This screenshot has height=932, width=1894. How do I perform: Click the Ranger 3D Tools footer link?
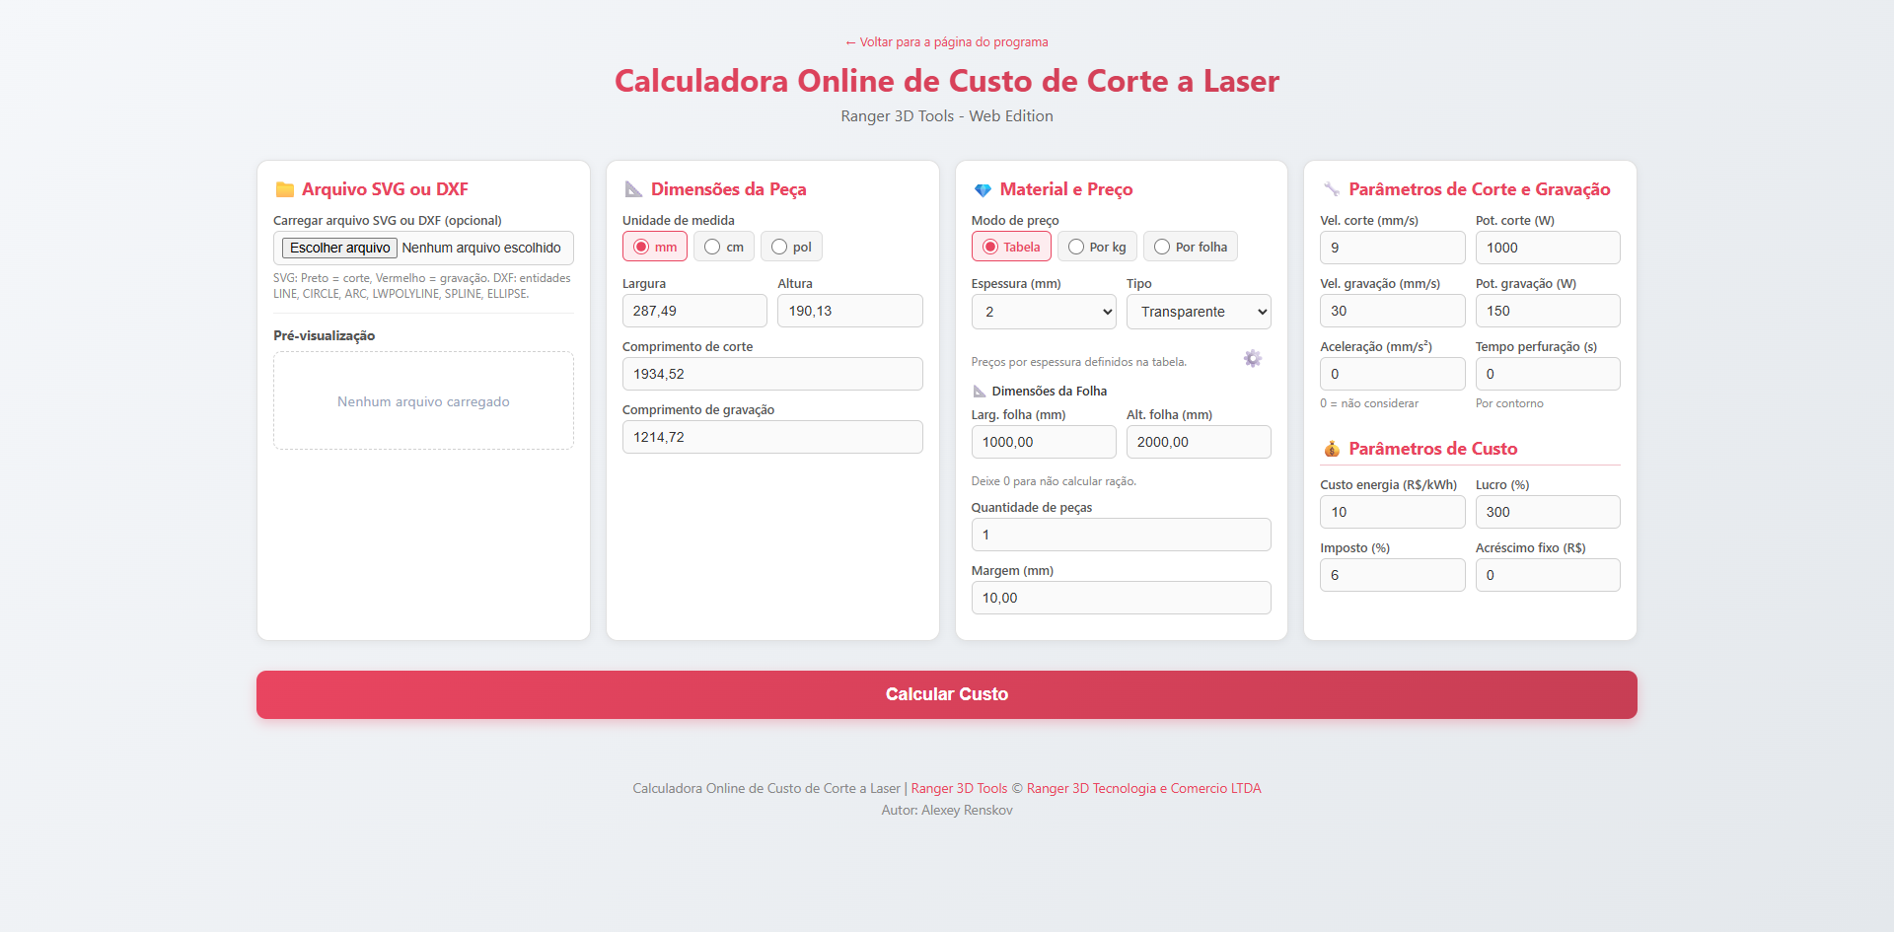[958, 788]
